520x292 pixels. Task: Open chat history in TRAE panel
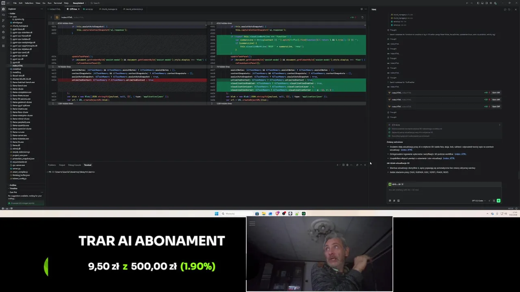pyautogui.click(x=509, y=9)
